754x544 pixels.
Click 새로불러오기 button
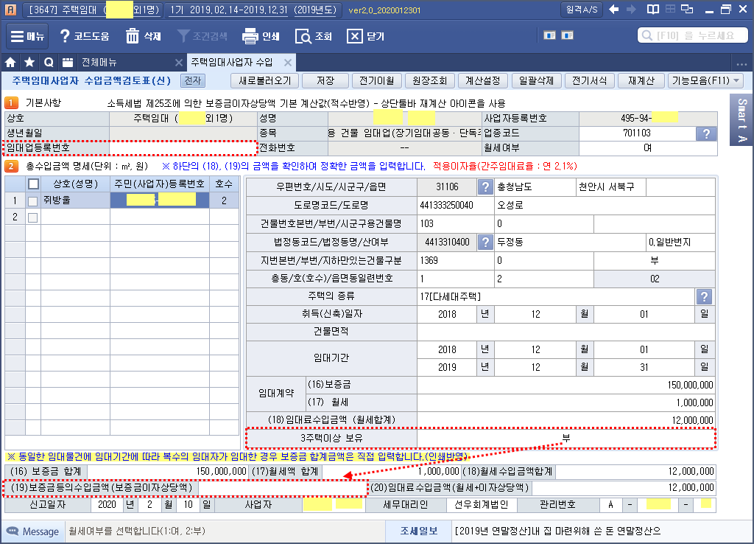265,81
